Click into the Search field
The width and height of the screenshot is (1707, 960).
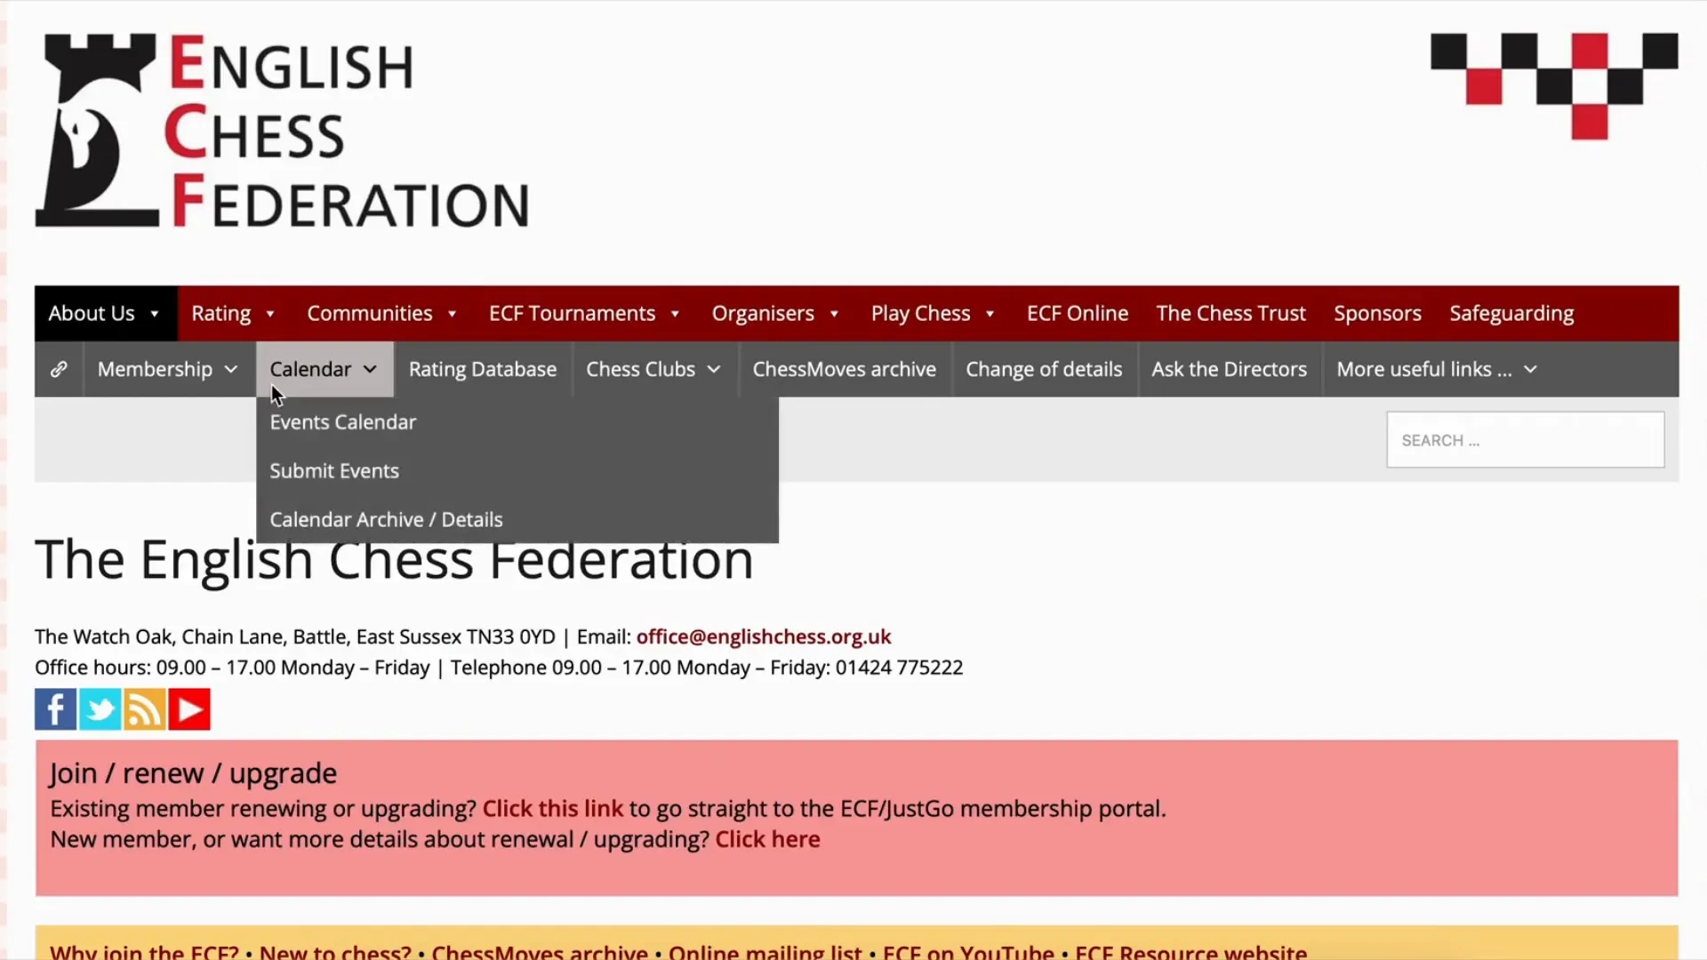(1526, 440)
